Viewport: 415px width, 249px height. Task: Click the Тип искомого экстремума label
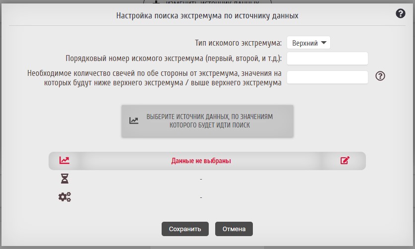click(238, 43)
